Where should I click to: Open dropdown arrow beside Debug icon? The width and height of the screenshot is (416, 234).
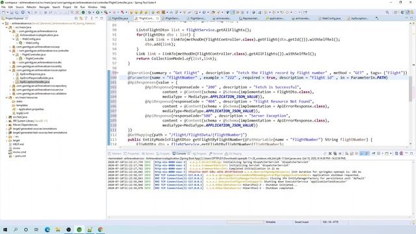[93, 12]
